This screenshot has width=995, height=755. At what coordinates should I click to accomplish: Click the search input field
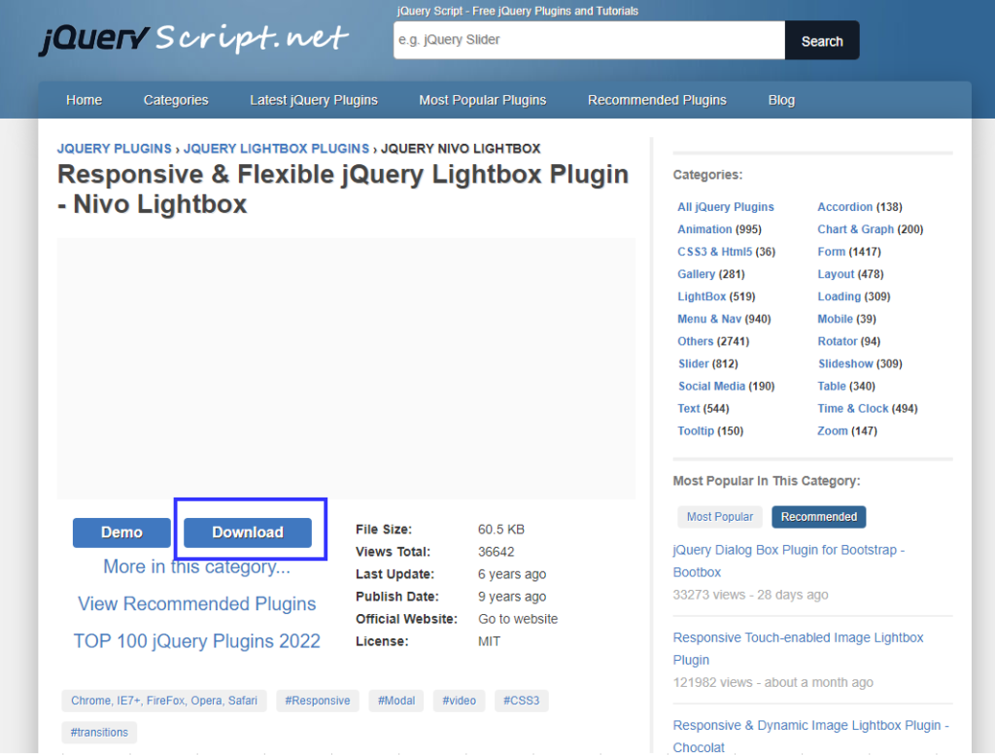tap(589, 41)
